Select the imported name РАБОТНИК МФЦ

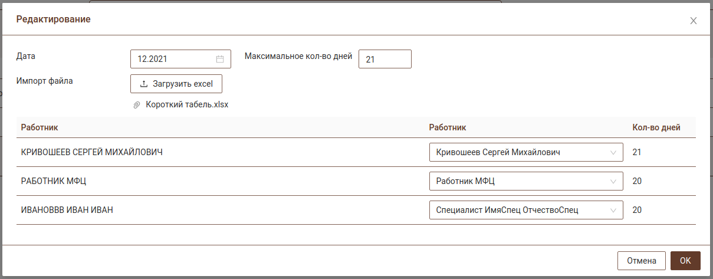tap(54, 181)
